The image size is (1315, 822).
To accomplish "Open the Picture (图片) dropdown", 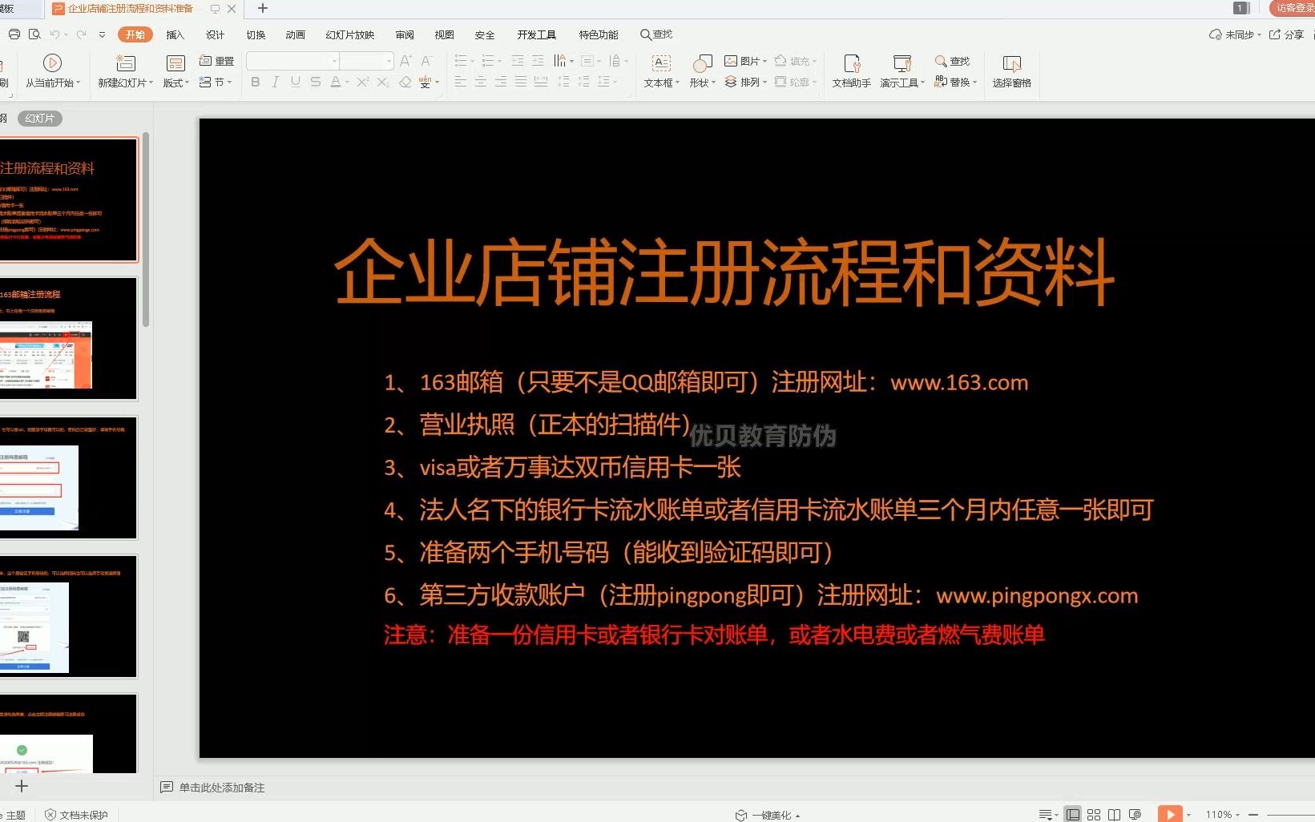I will [745, 61].
